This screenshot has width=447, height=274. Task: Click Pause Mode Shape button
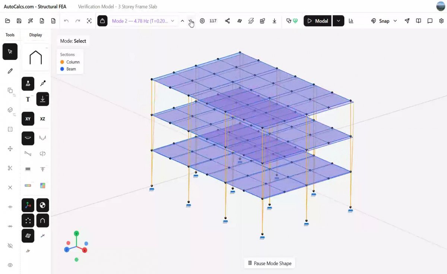point(270,263)
